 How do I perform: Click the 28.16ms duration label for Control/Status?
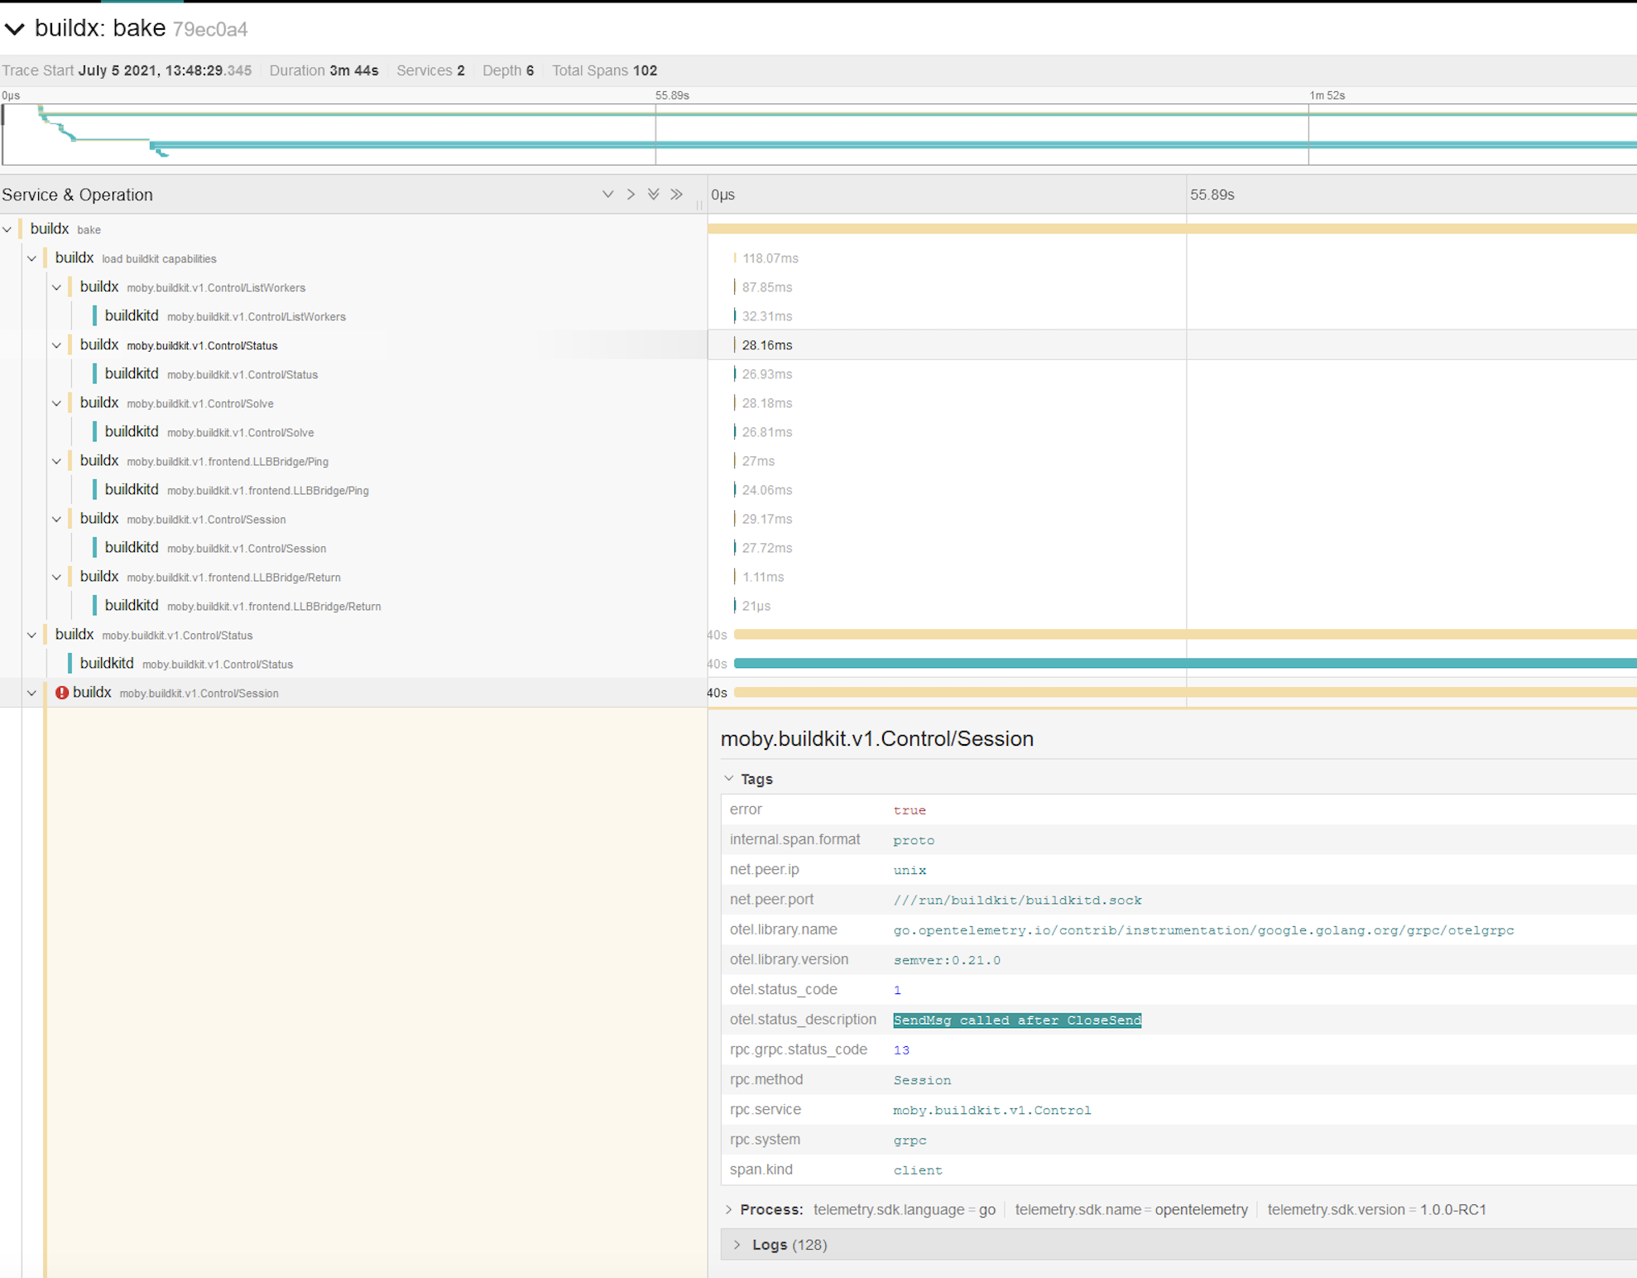(766, 344)
